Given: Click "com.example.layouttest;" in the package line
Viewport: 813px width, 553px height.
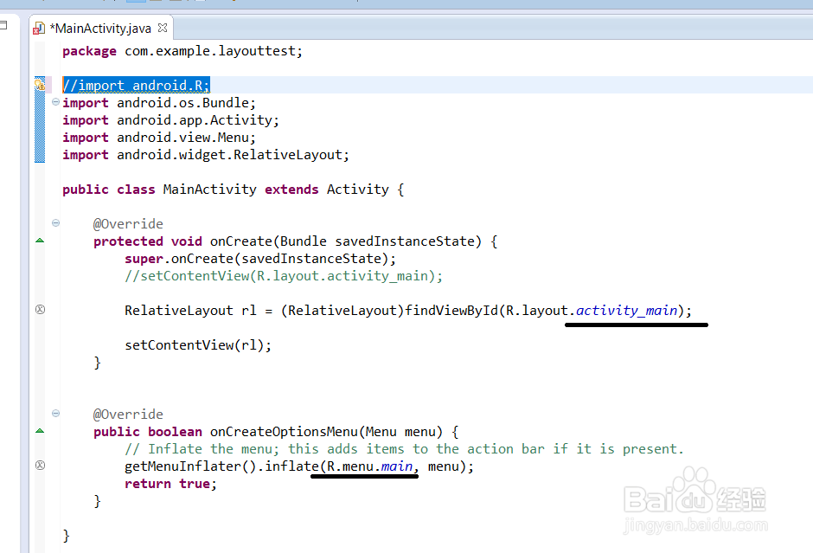Looking at the screenshot, I should [213, 51].
